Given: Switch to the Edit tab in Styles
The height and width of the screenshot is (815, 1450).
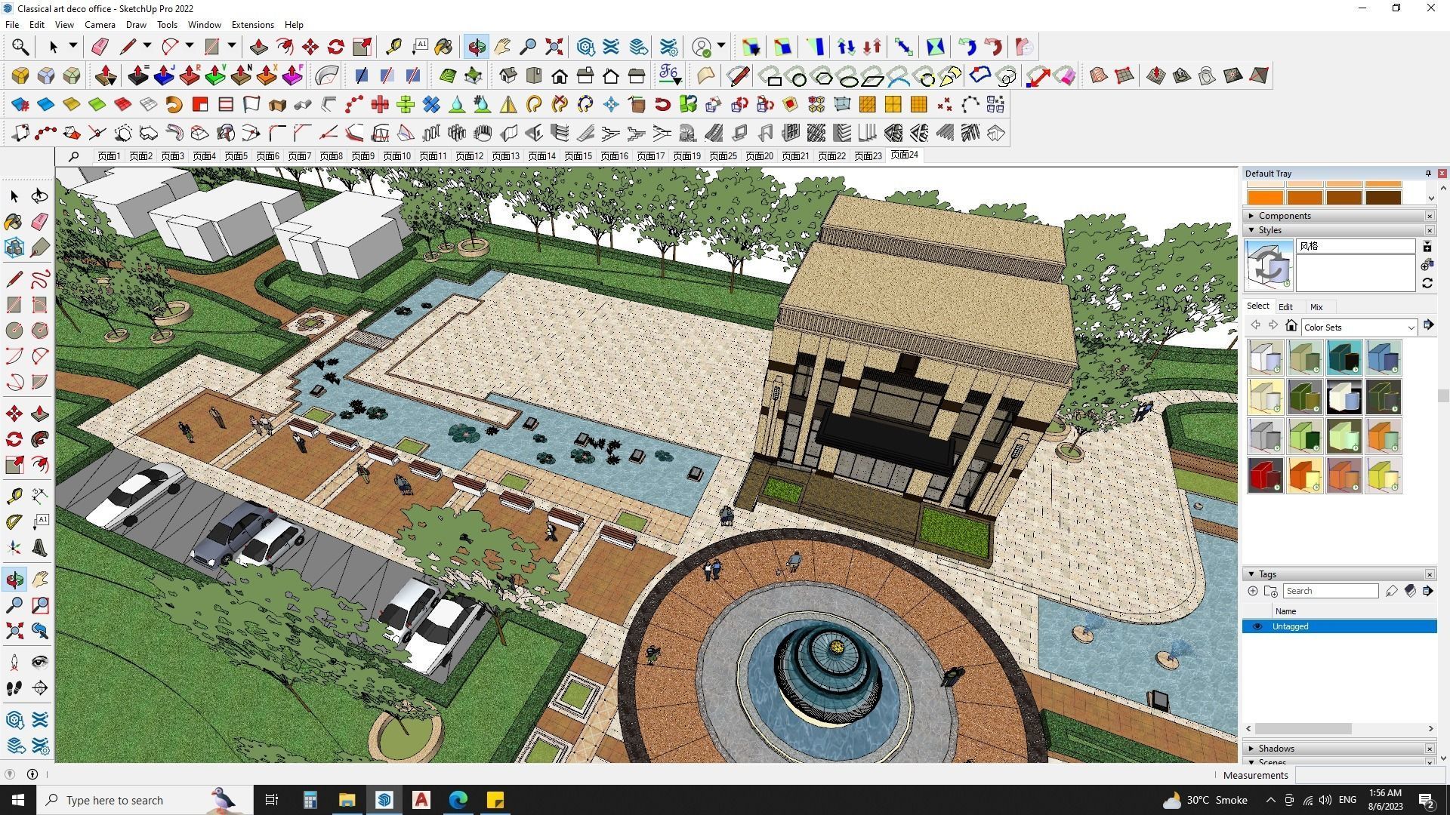Looking at the screenshot, I should pos(1285,307).
